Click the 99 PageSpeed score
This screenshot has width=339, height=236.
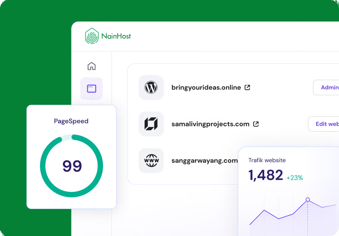(x=72, y=166)
